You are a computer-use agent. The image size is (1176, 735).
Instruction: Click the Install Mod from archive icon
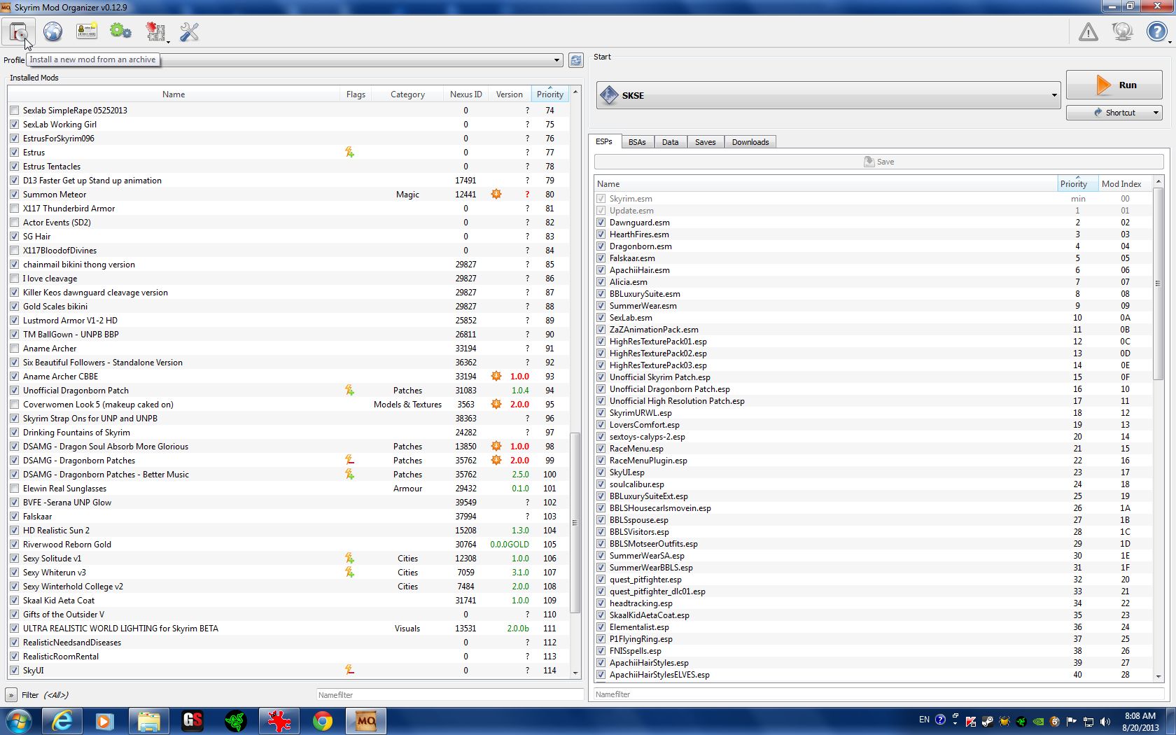point(18,32)
